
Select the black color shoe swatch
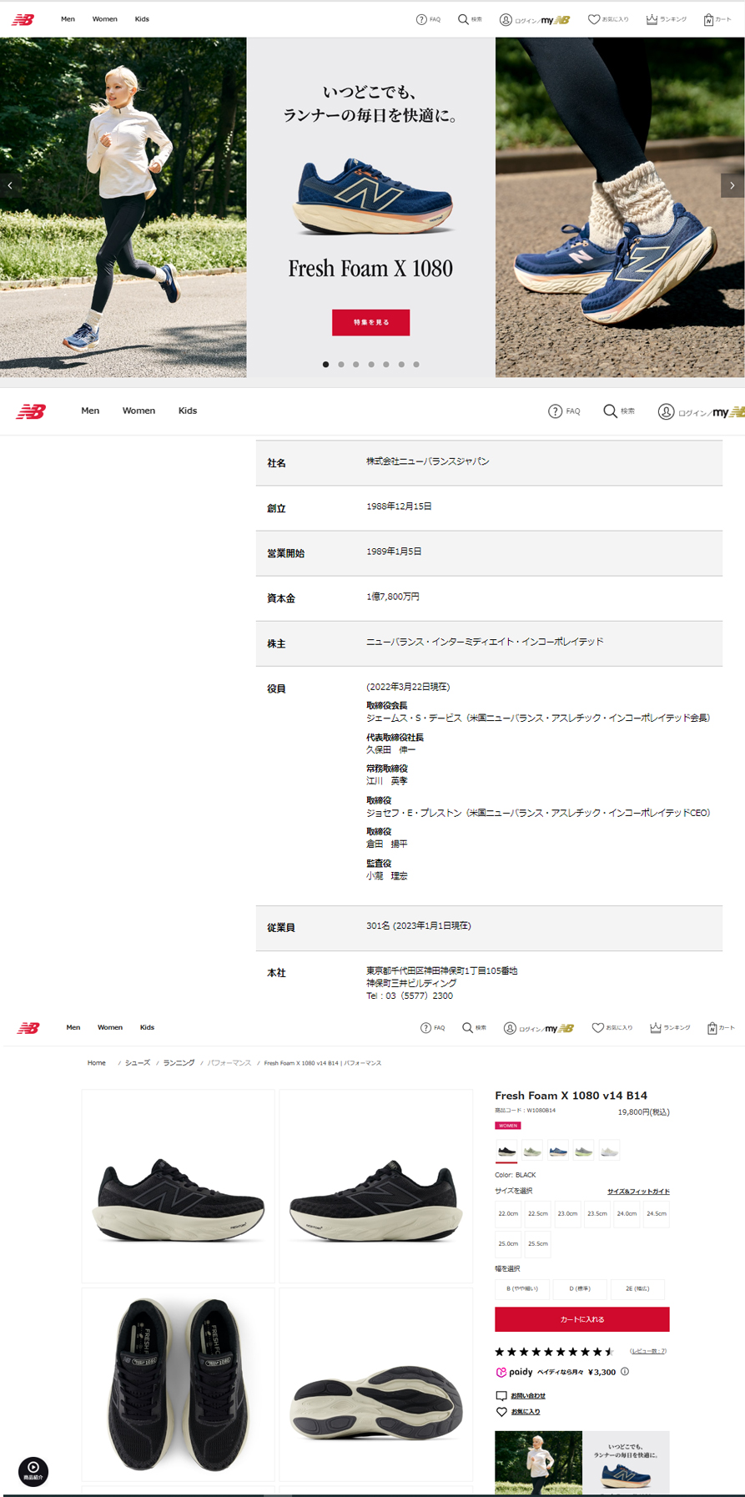pos(506,1151)
